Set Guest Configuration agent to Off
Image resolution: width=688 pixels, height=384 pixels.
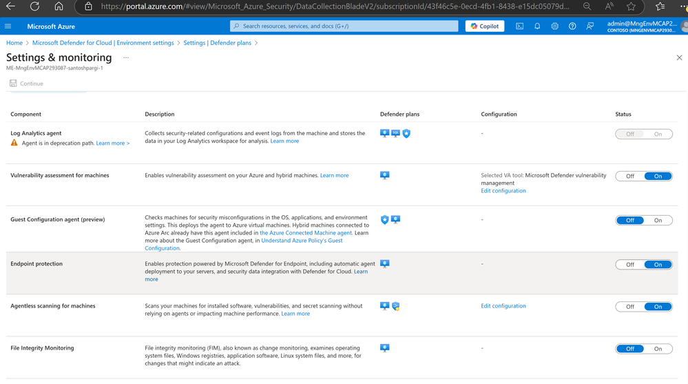(630, 221)
